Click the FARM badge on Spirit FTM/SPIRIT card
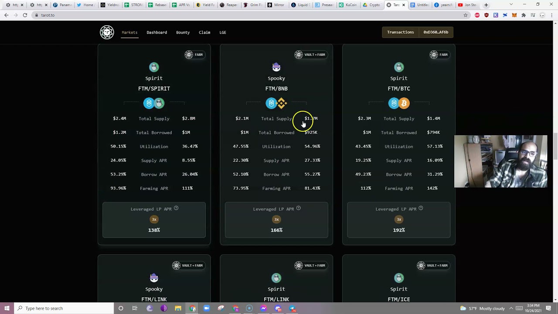The height and width of the screenshot is (314, 558). (x=194, y=55)
